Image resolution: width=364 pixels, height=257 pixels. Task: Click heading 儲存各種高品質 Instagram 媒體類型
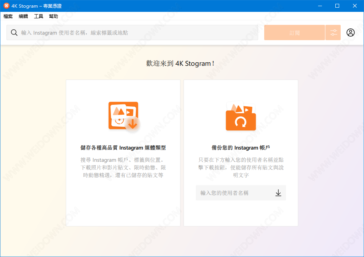123,148
